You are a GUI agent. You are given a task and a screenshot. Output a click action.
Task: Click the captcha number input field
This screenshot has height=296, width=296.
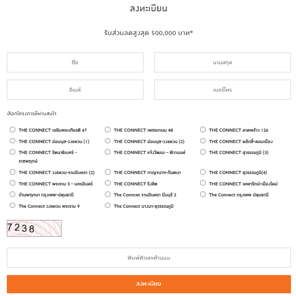click(148, 258)
